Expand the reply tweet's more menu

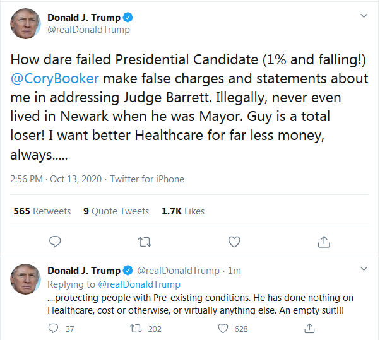pyautogui.click(x=364, y=269)
